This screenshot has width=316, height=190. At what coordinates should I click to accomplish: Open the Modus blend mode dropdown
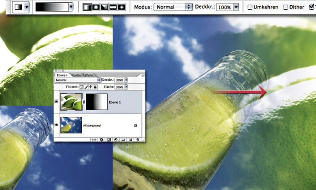tap(173, 7)
